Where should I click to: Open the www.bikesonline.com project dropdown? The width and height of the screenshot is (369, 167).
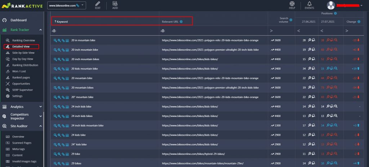(x=67, y=5)
